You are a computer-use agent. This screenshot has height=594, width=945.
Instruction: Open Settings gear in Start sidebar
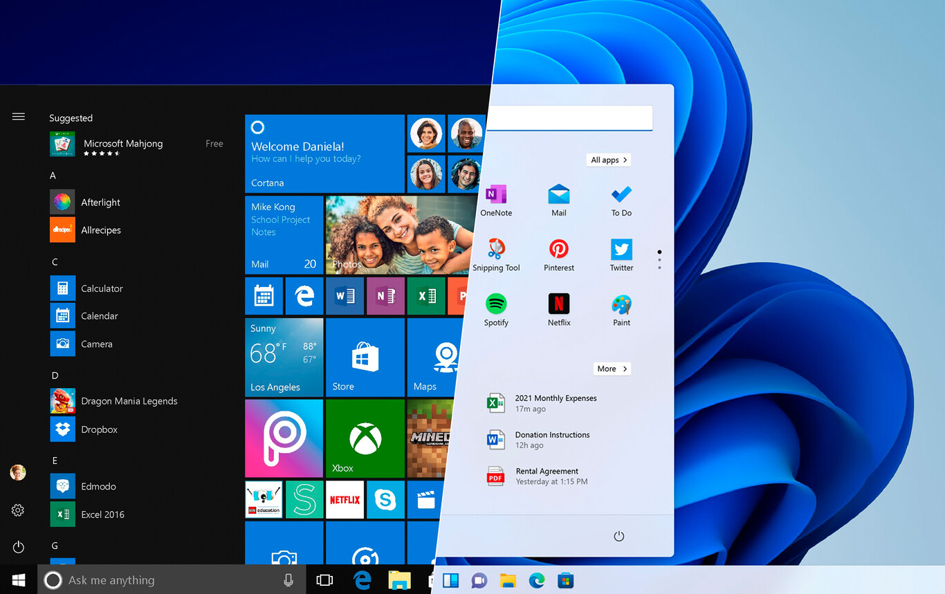(18, 510)
